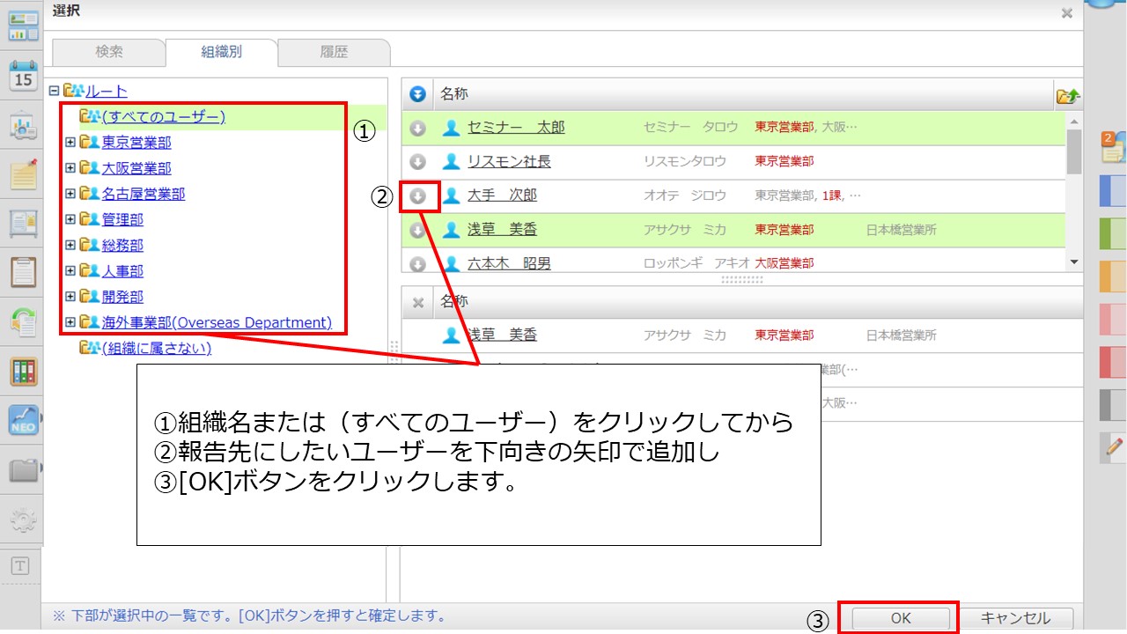This screenshot has width=1127, height=634.
Task: Switch to the 履歴 tab
Action: click(x=334, y=52)
